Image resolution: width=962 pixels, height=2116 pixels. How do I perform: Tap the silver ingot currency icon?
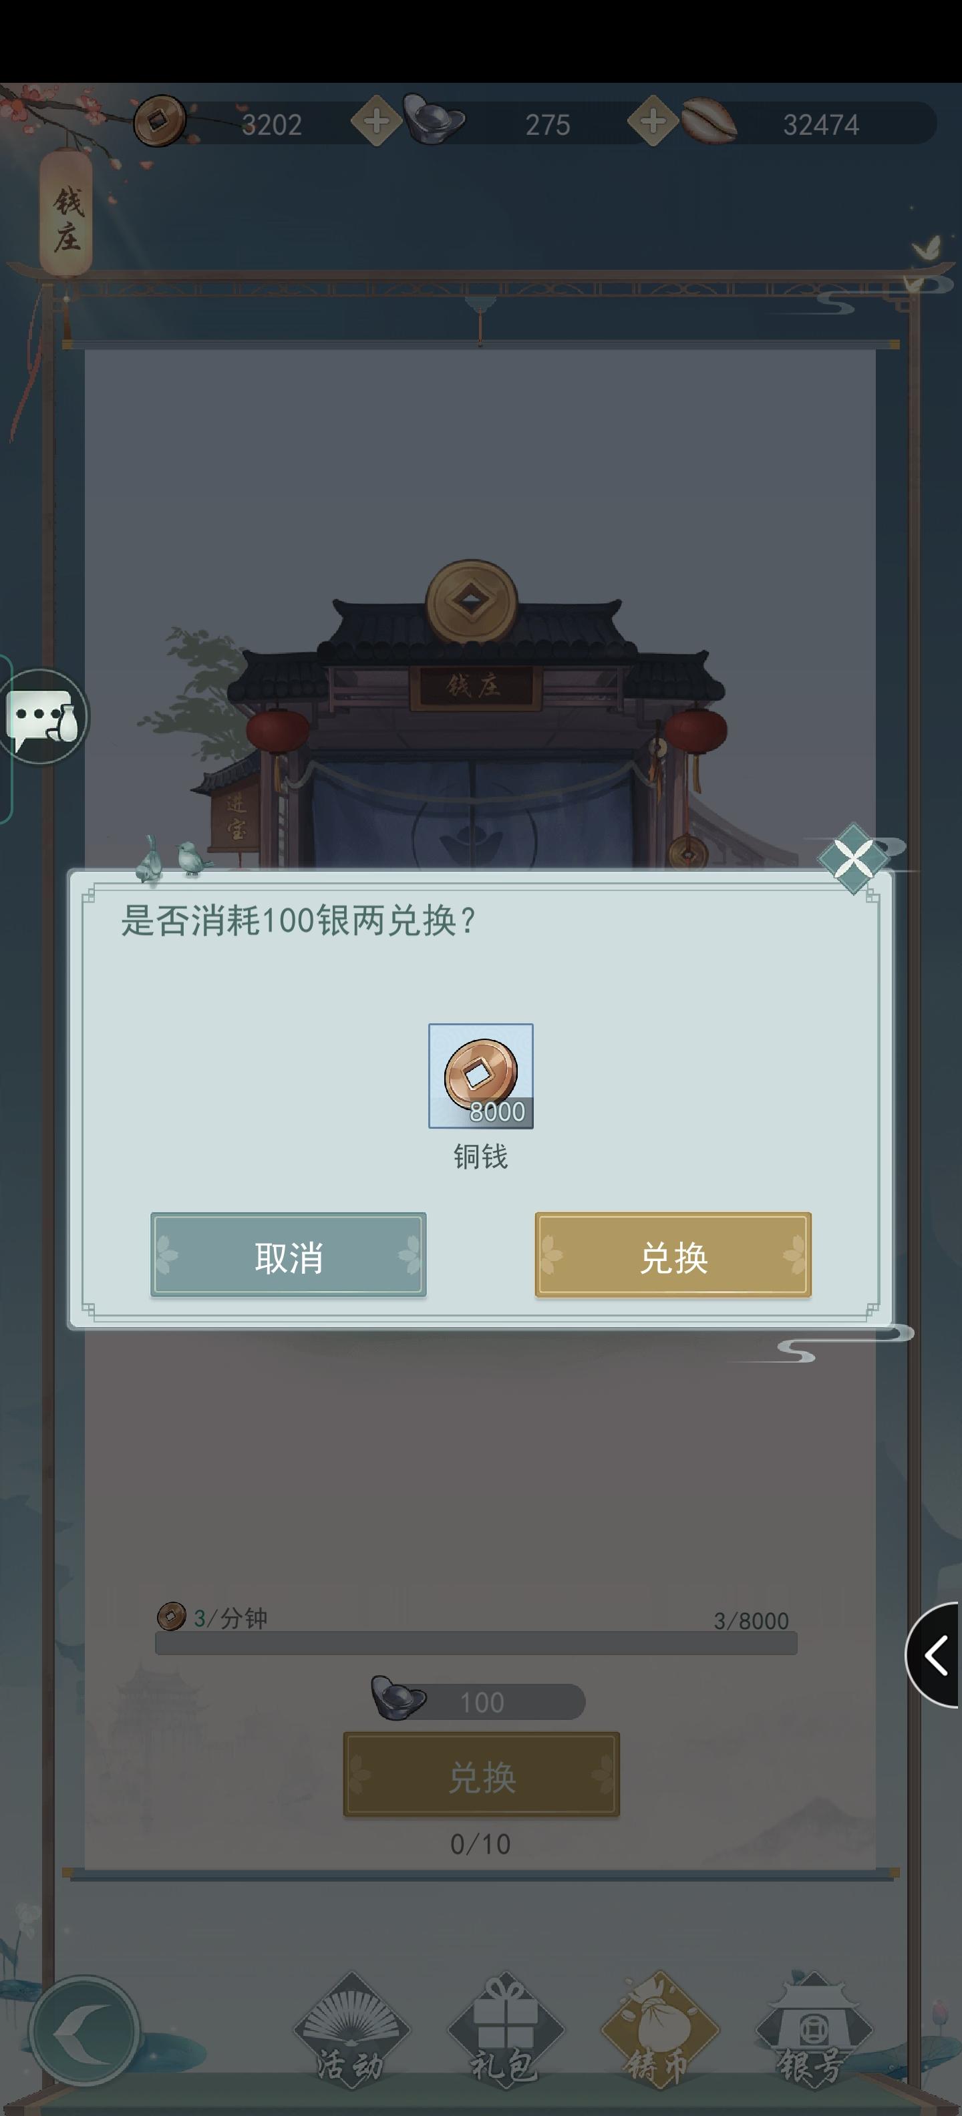click(x=433, y=120)
